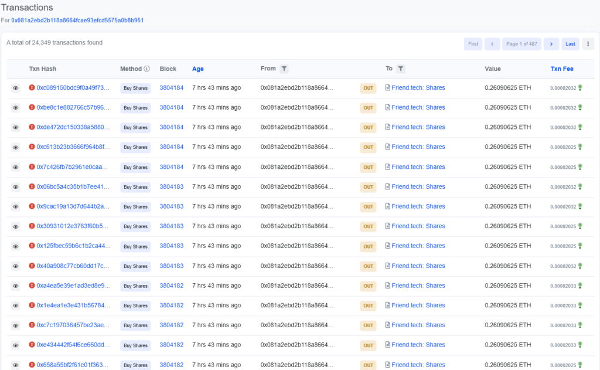Click the Method column info icon
Viewport: 600px width, 370px height.
point(146,69)
